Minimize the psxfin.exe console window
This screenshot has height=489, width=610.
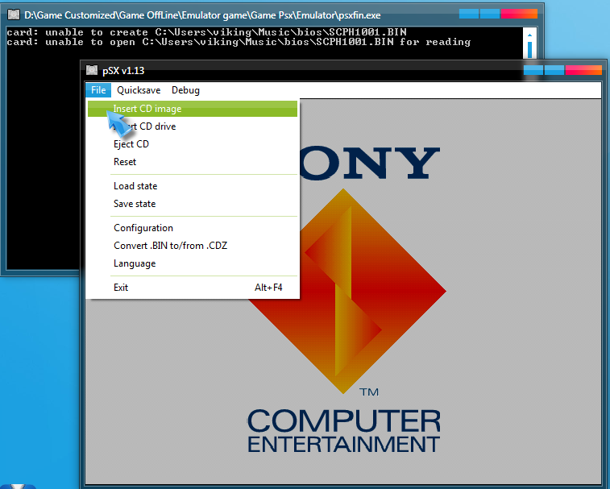click(x=469, y=14)
